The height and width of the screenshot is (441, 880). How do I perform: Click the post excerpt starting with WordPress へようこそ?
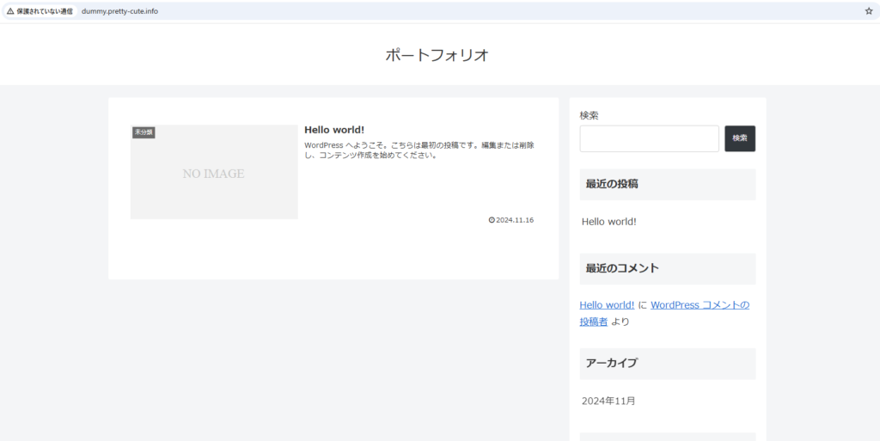coord(419,150)
